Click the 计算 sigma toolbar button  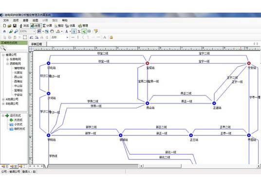pos(47,26)
